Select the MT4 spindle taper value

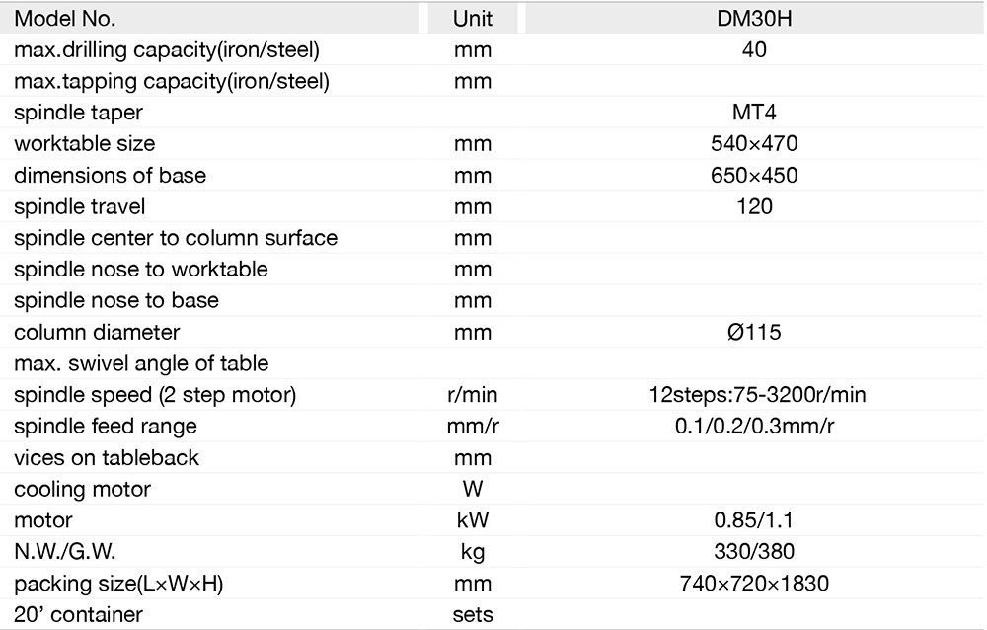754,113
